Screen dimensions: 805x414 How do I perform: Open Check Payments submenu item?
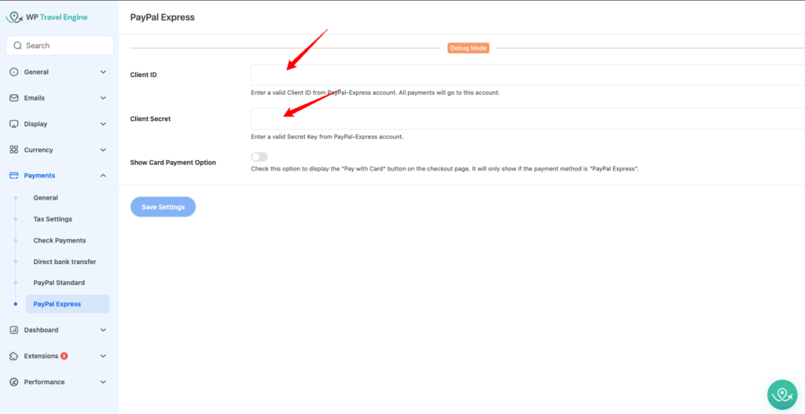(60, 240)
